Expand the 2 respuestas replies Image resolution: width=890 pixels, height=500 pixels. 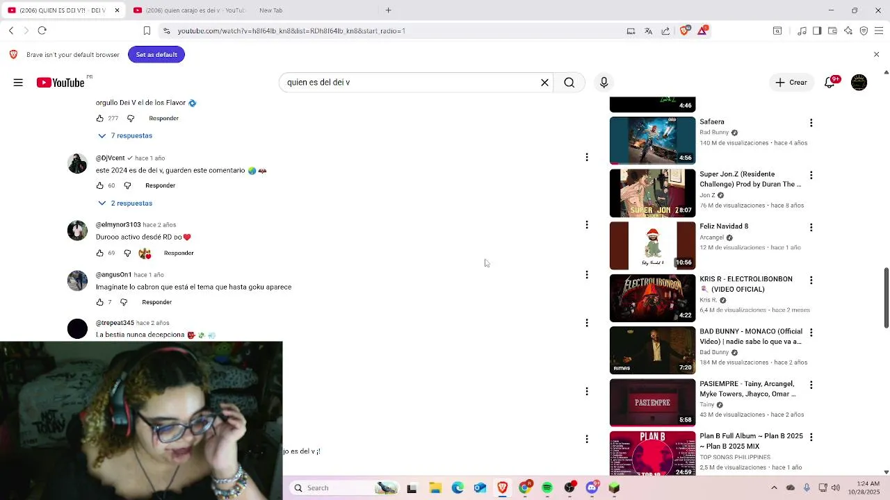click(x=125, y=203)
